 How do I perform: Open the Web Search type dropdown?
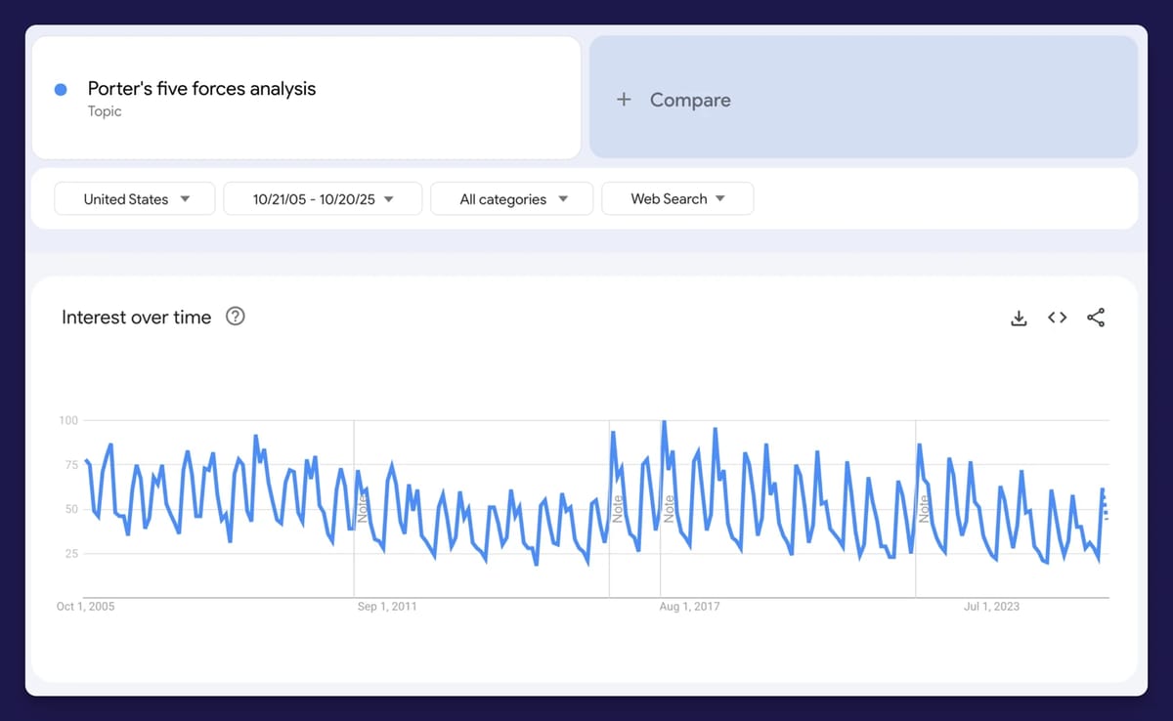677,198
